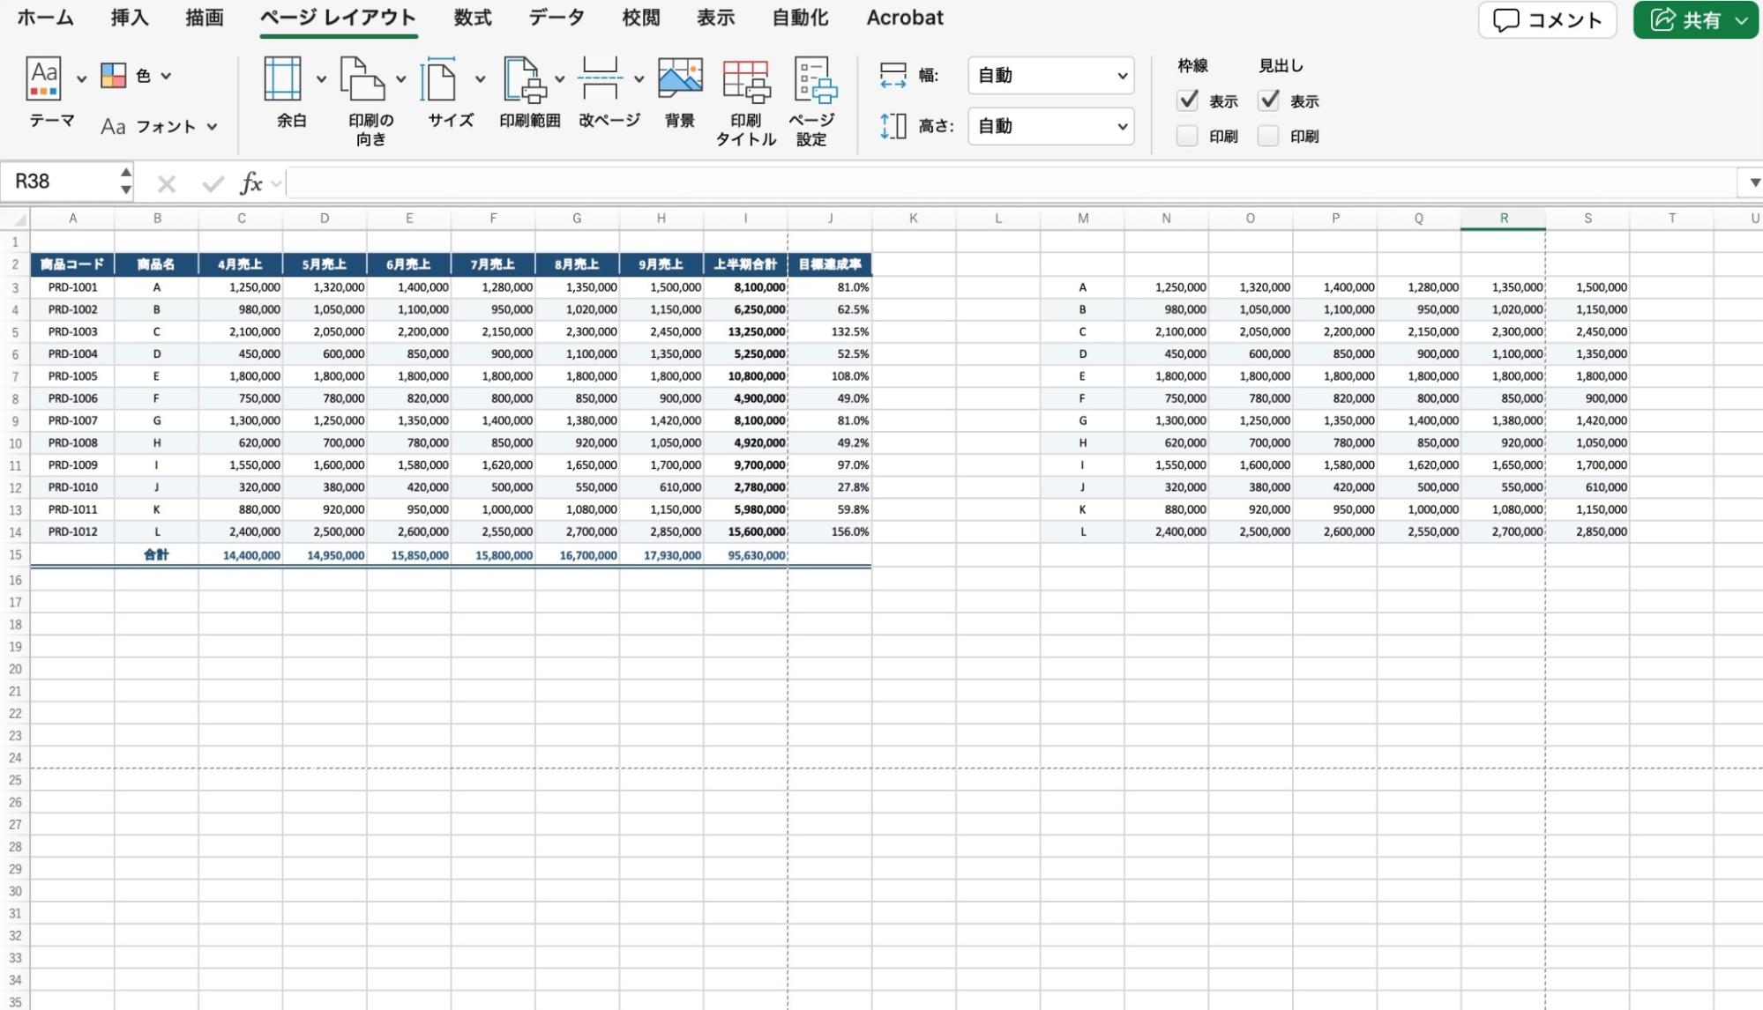Expand the 印刷範囲 dropdown arrow

(559, 78)
